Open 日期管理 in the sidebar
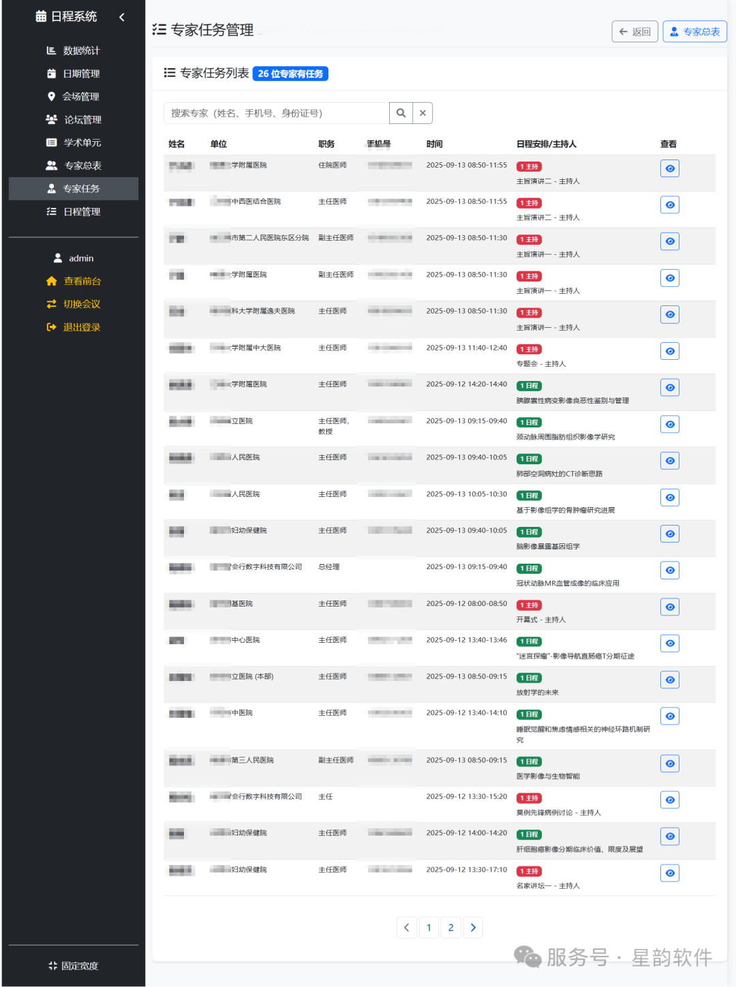 click(74, 74)
